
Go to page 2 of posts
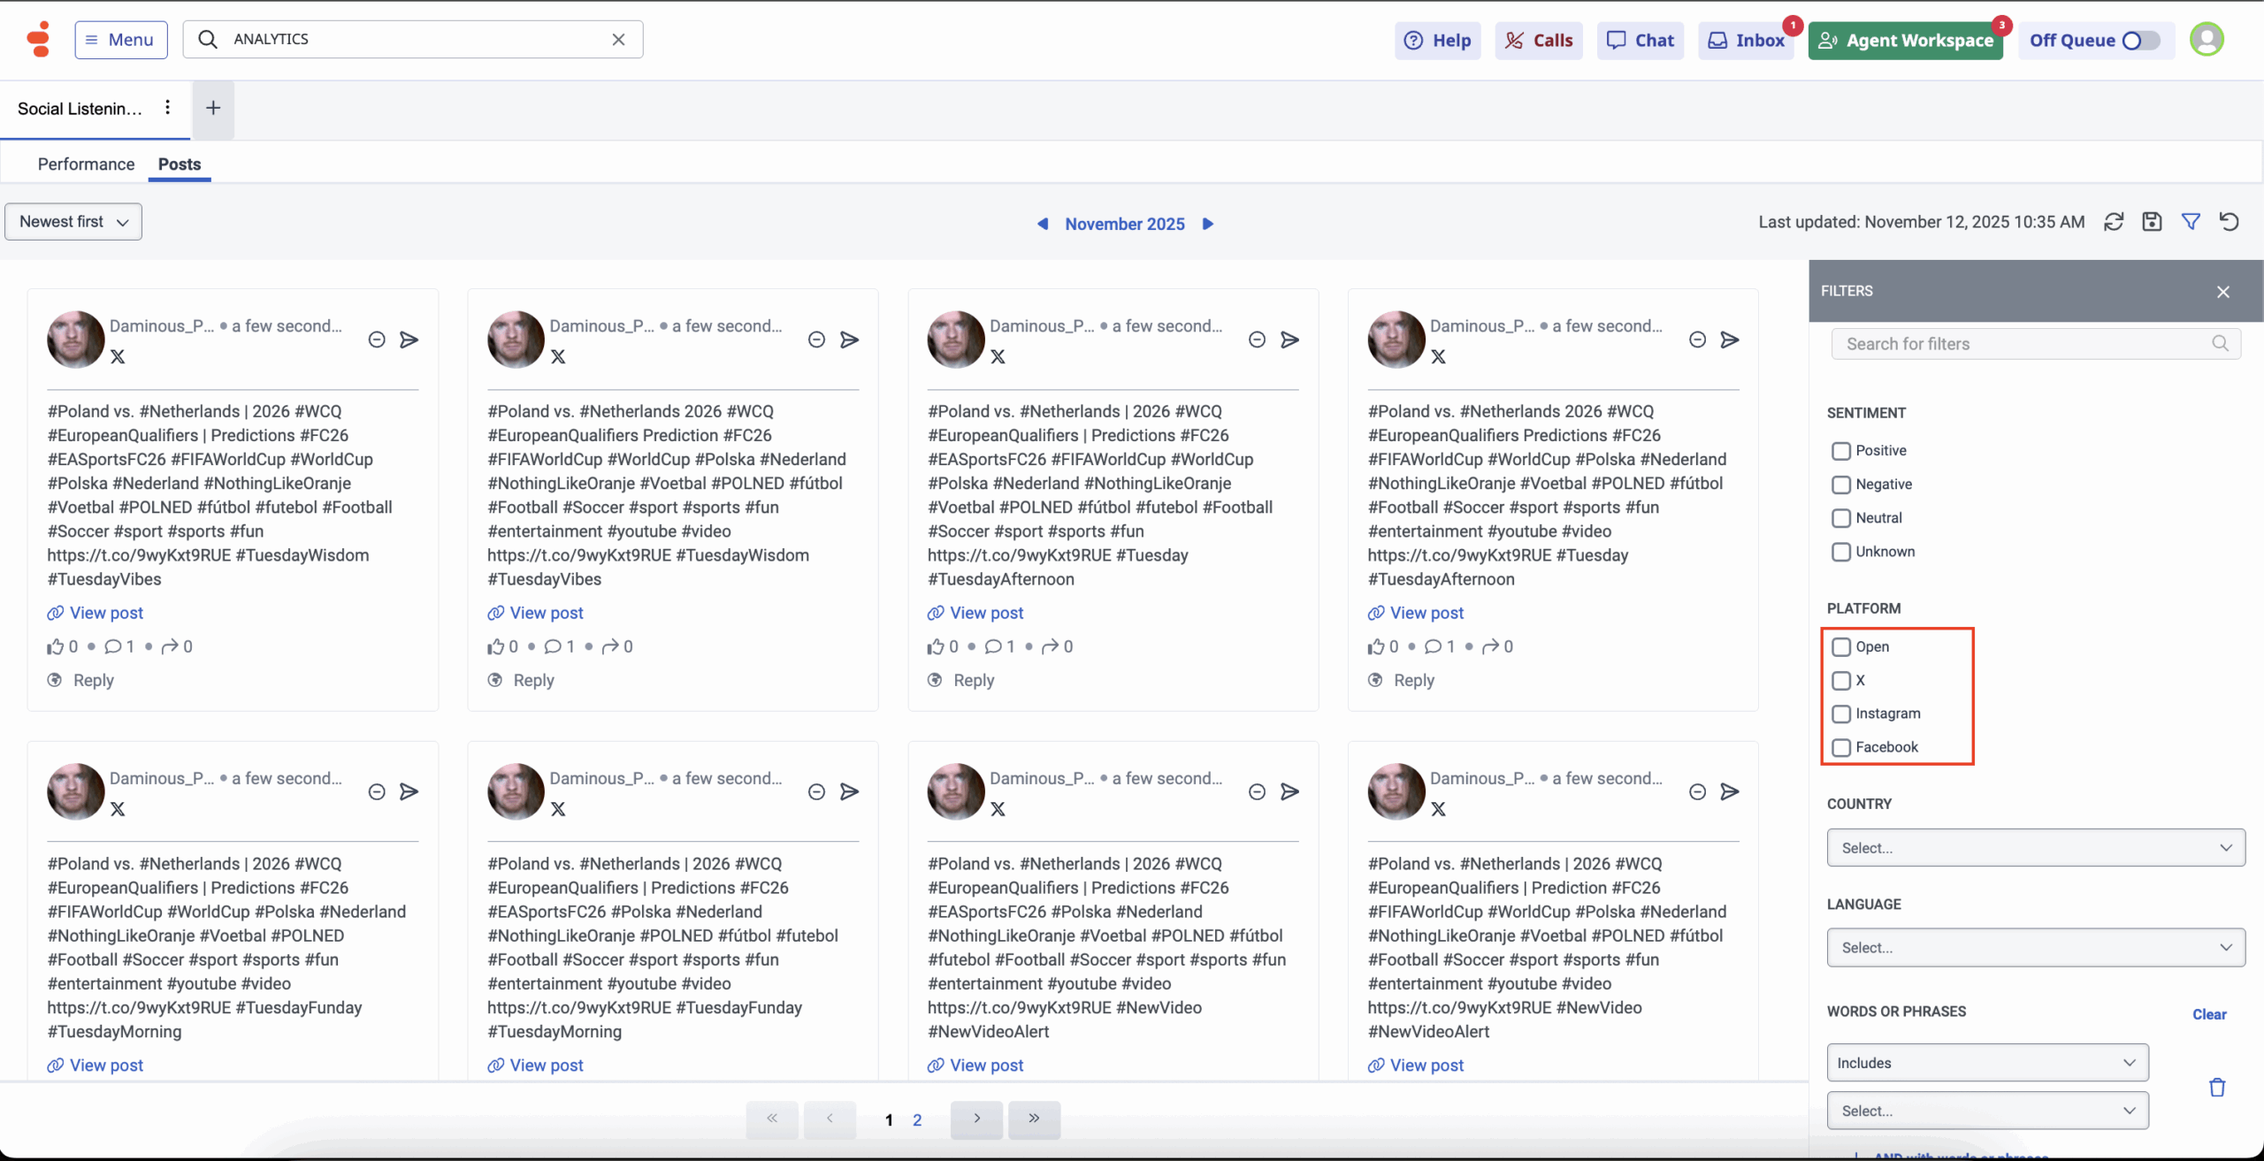pos(917,1120)
